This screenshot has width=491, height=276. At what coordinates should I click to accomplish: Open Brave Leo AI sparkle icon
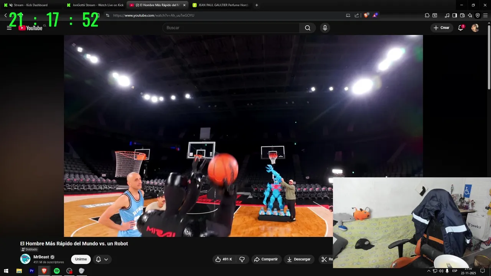pos(470,15)
